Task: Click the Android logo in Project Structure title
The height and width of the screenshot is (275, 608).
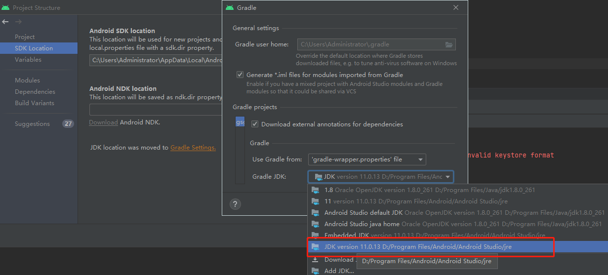Action: [6, 7]
